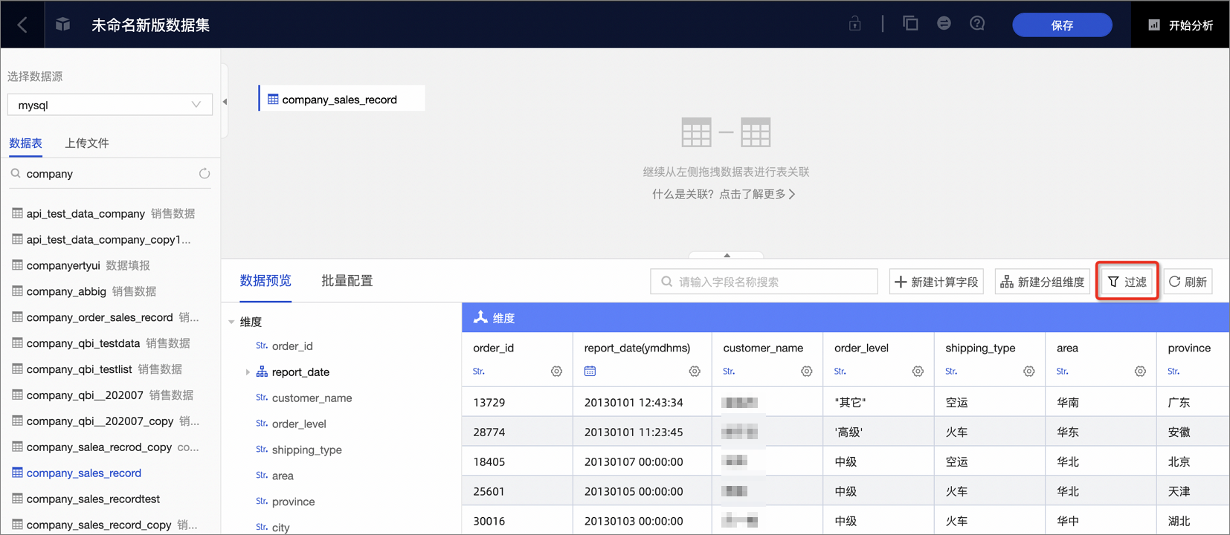Image resolution: width=1230 pixels, height=535 pixels.
Task: Select shipping_type field in dimension tree
Action: (306, 450)
